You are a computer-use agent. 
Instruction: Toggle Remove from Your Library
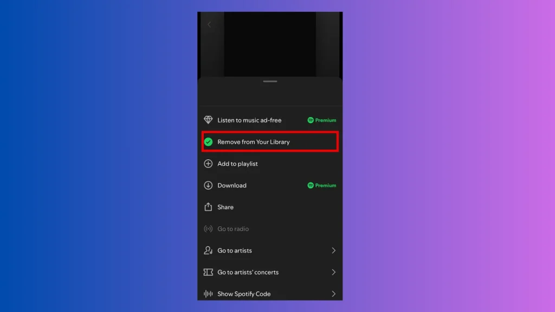[x=254, y=141]
